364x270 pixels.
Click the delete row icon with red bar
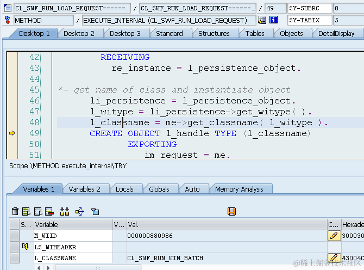(x=49, y=211)
